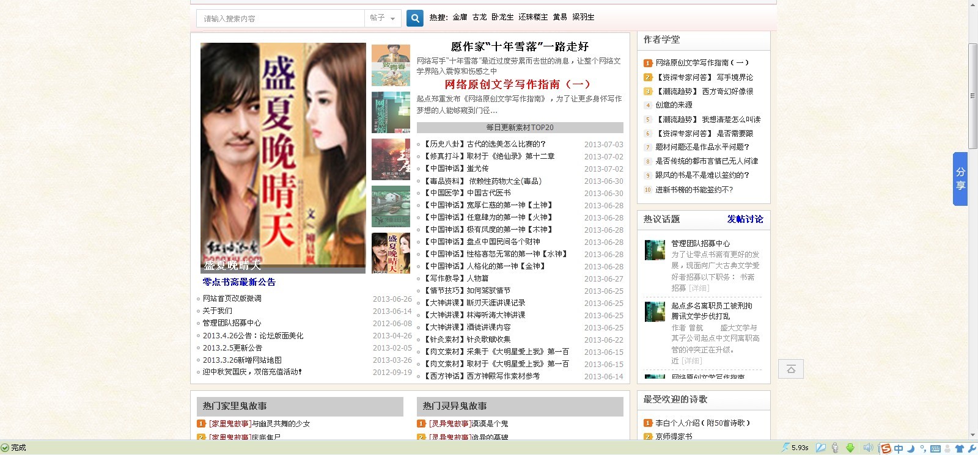Screen dimensions: 978x455
Task: Click the page scrollbar down arrow
Action: pyautogui.click(x=973, y=435)
